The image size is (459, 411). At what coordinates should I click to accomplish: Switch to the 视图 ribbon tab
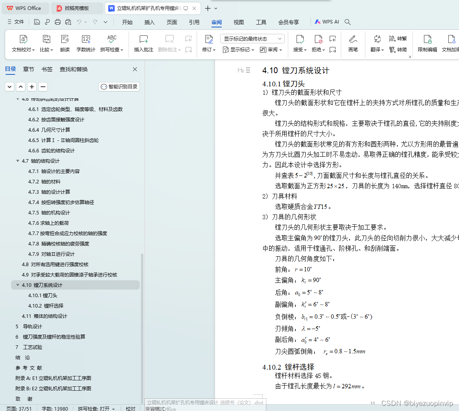coord(238,22)
